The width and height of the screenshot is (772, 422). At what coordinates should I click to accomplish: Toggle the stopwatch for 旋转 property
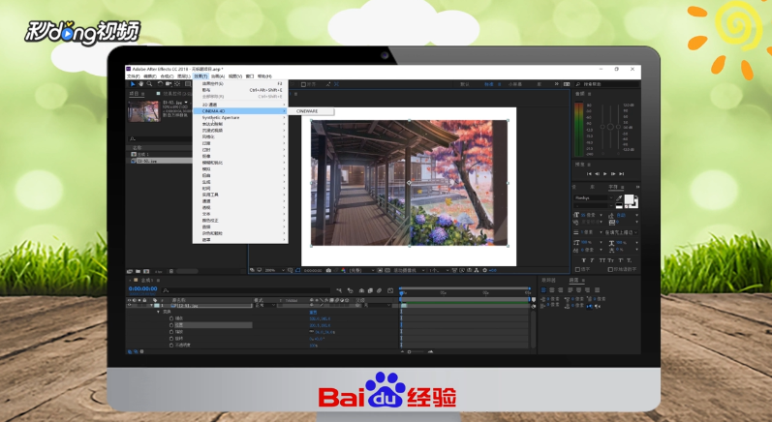click(x=171, y=339)
